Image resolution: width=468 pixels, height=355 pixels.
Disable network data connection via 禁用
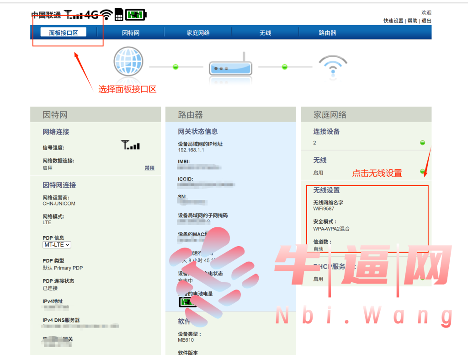pos(149,168)
